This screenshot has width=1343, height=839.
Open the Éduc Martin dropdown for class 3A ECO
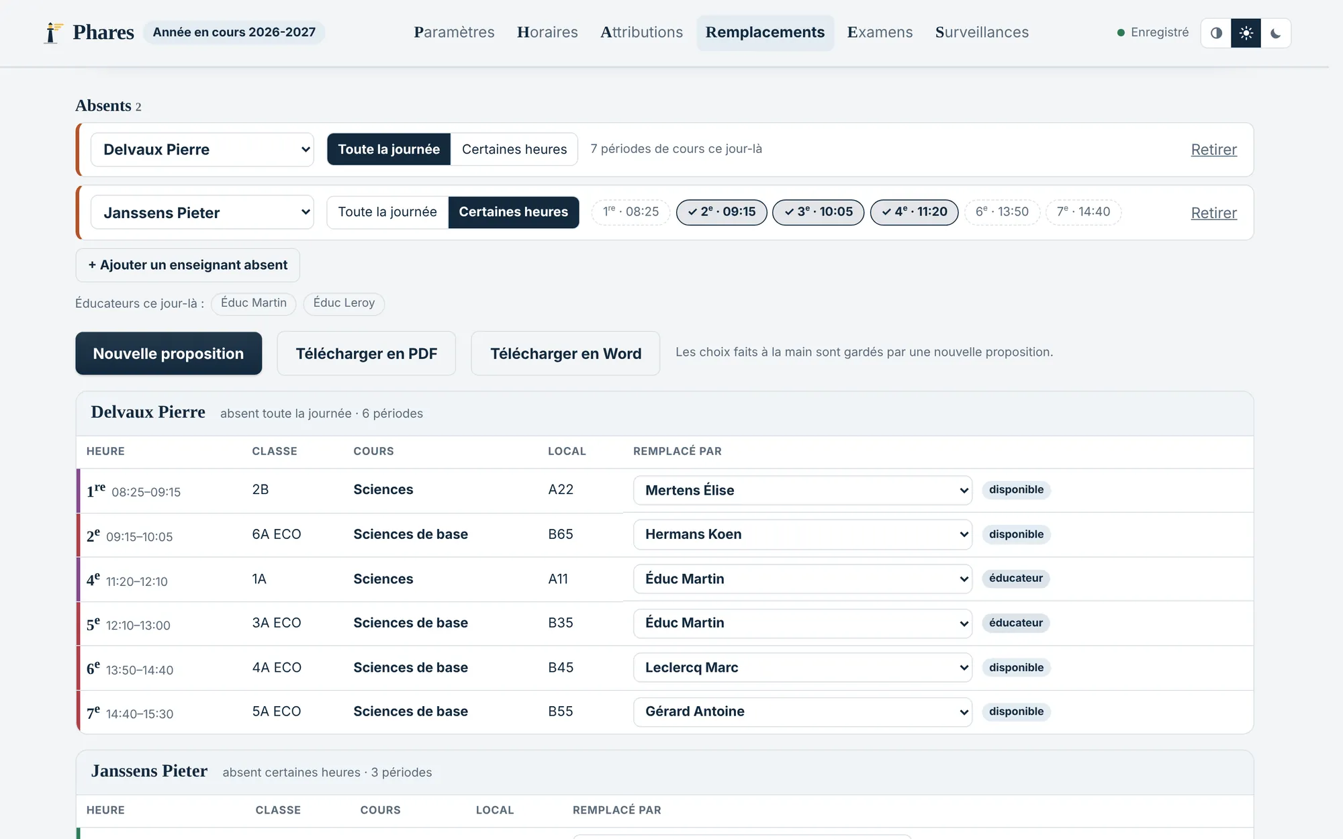coord(802,623)
